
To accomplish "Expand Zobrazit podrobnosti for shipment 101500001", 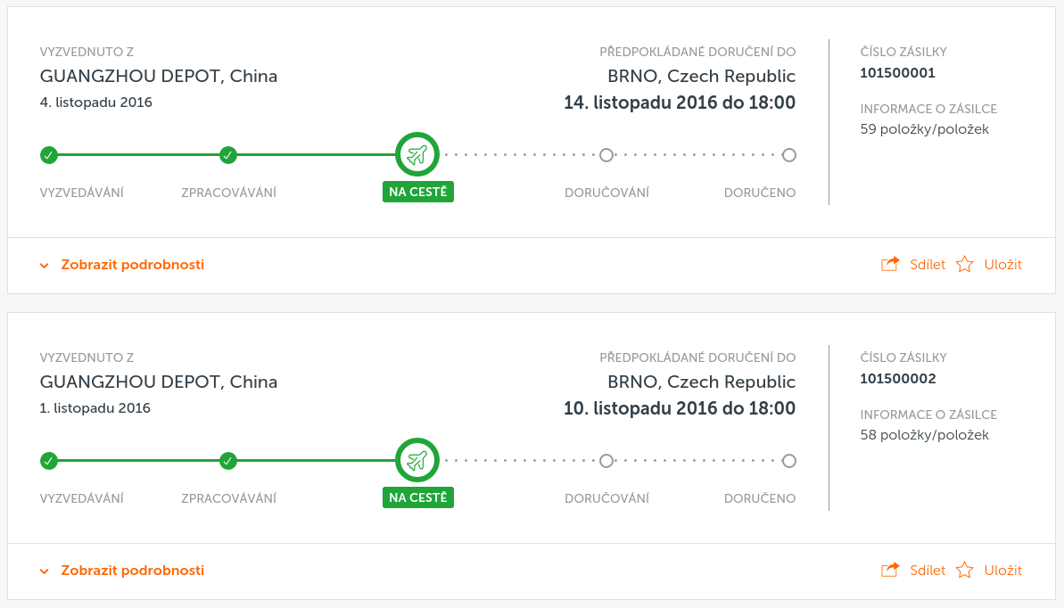I will pos(132,265).
